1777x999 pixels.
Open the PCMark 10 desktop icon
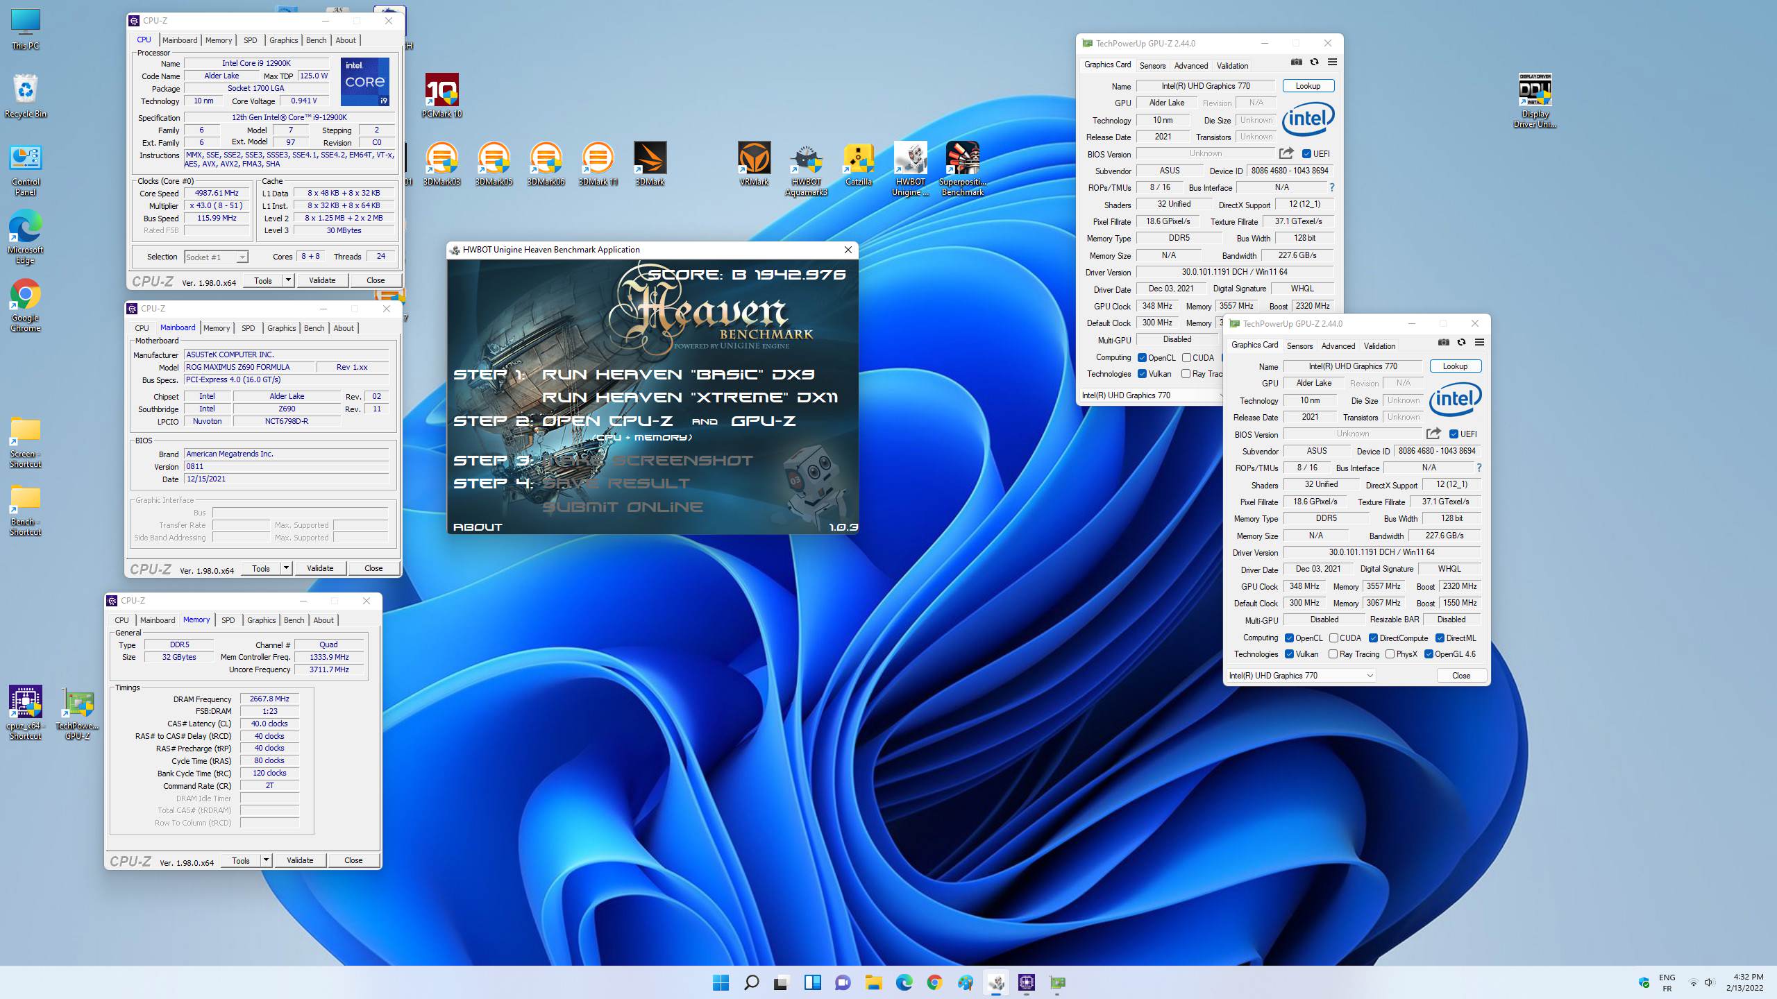pyautogui.click(x=441, y=96)
